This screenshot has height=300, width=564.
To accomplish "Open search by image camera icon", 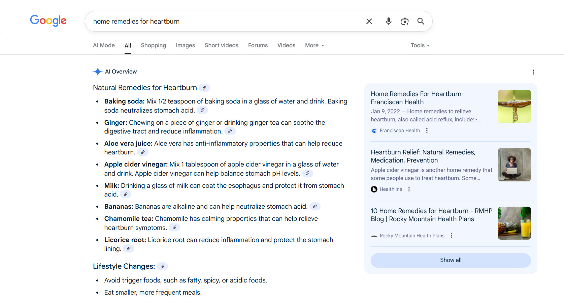I will point(405,21).
